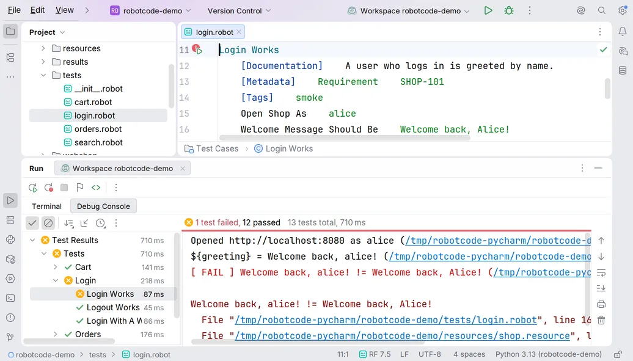Toggle show ignored tests filter
This screenshot has width=633, height=361.
click(48, 223)
